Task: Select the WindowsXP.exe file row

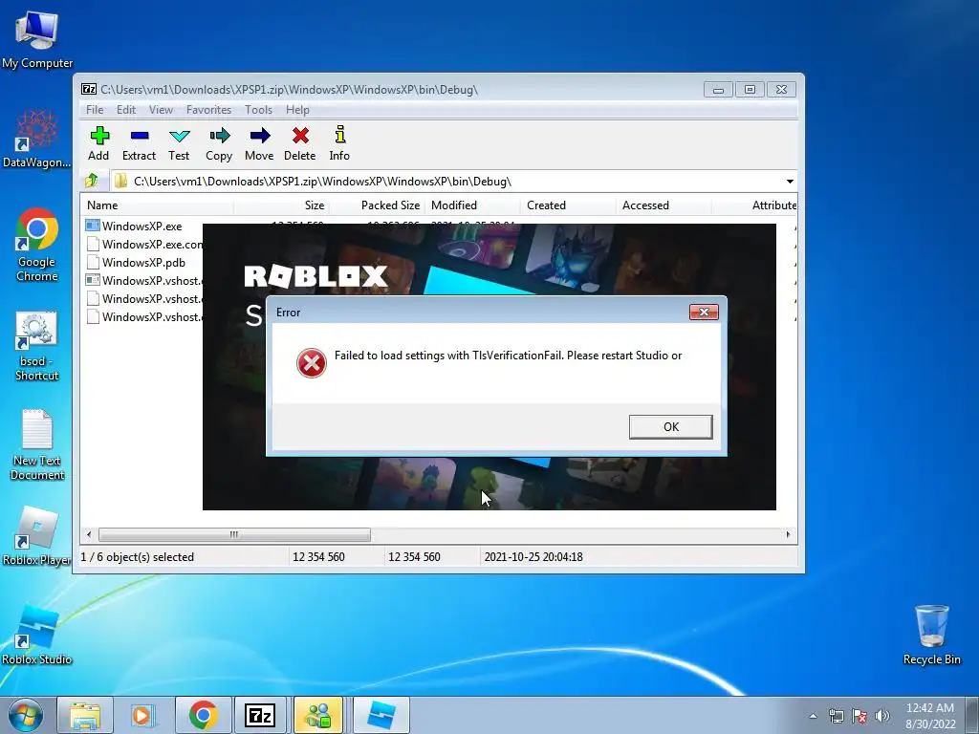Action: point(142,226)
